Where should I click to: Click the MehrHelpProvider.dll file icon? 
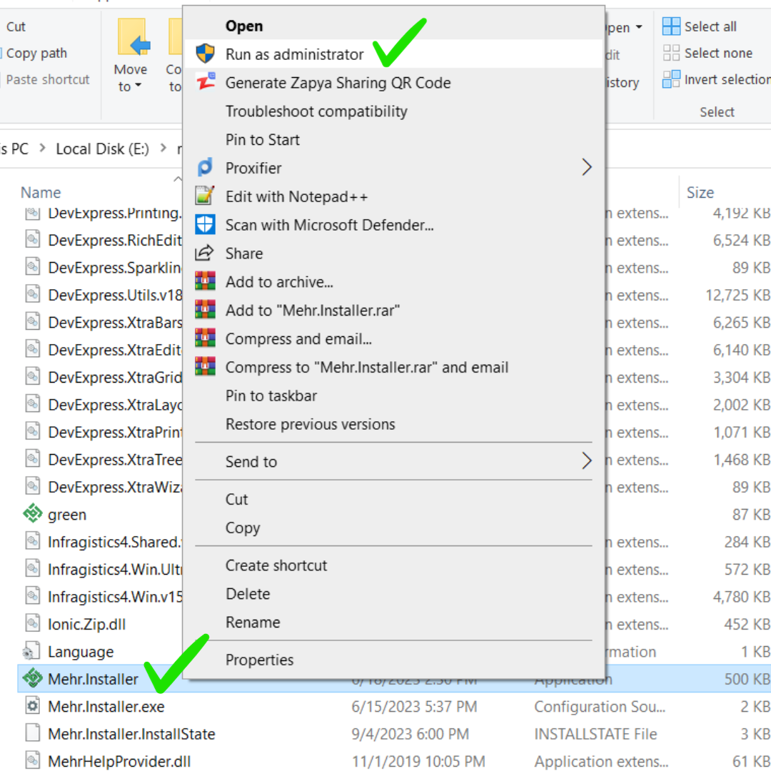pos(32,761)
